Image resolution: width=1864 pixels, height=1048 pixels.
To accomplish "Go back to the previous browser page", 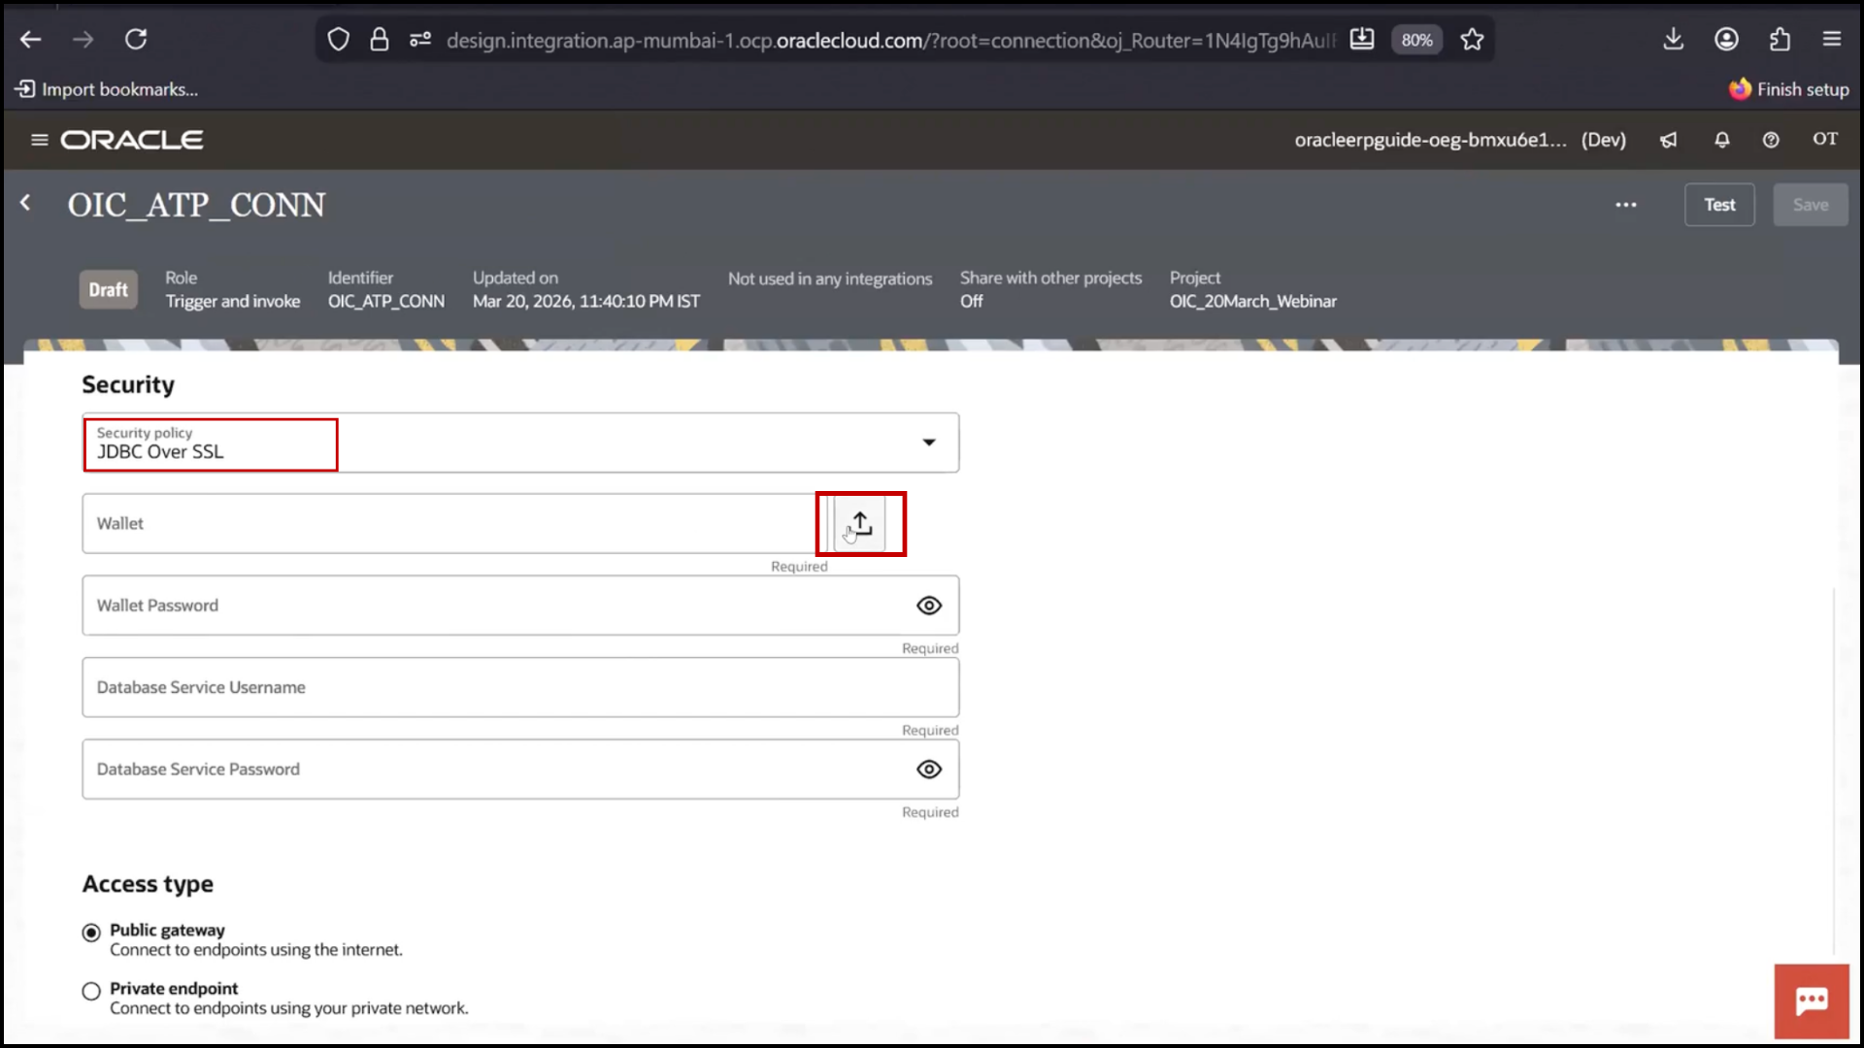I will point(31,40).
